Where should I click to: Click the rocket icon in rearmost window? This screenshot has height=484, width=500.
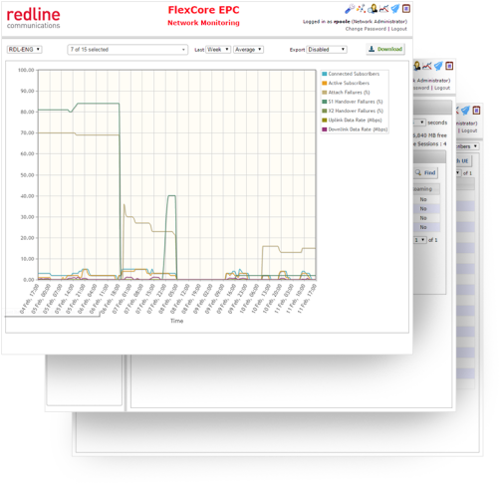tap(465, 111)
